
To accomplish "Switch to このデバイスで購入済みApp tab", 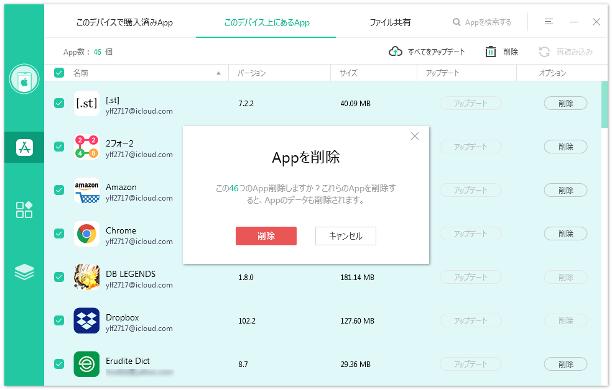I will 124,22.
